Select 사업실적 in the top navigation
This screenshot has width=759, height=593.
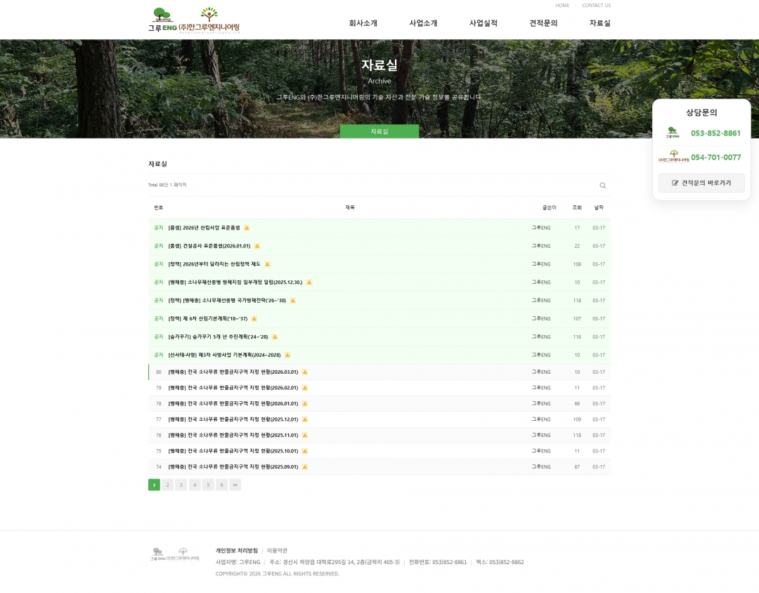pos(483,22)
